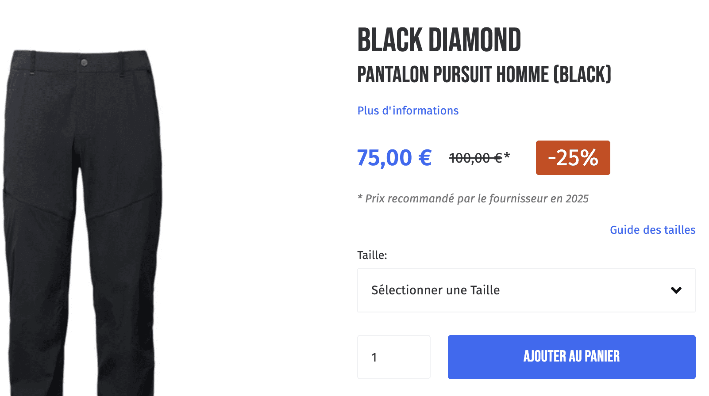Click the cart button labeled AJOUTER AU PANIER
This screenshot has height=396, width=709.
(571, 357)
